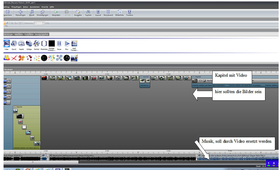Screen dimensions: 280x170
Task: Toggle the Toolbox panel button
Action: tap(129, 13)
